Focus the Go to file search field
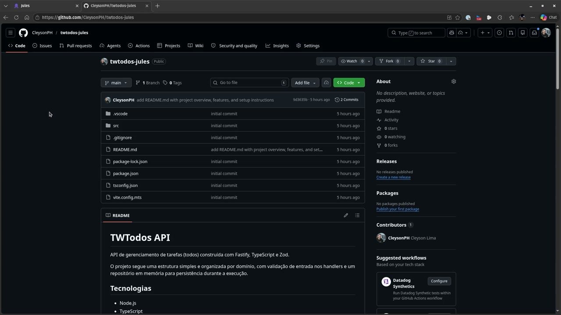Screen dimensions: 561x315 tap(249, 83)
